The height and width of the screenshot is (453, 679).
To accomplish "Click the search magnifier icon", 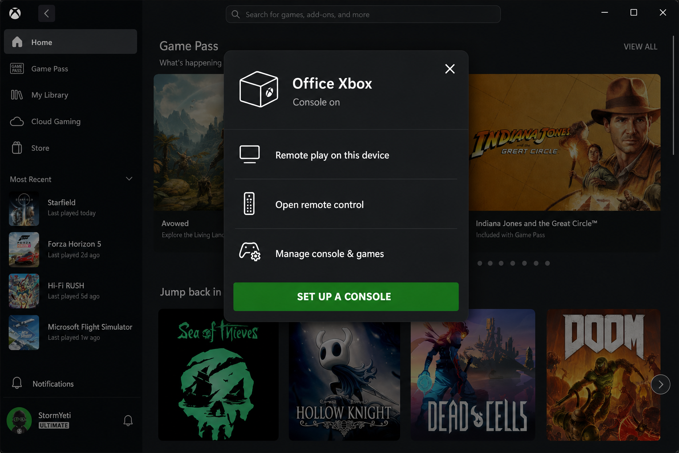I will point(236,15).
